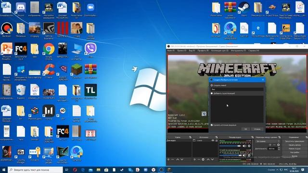The width and height of the screenshot is (308, 173).
Task: Remove scene transition with the minus icon
Action: [274, 145]
